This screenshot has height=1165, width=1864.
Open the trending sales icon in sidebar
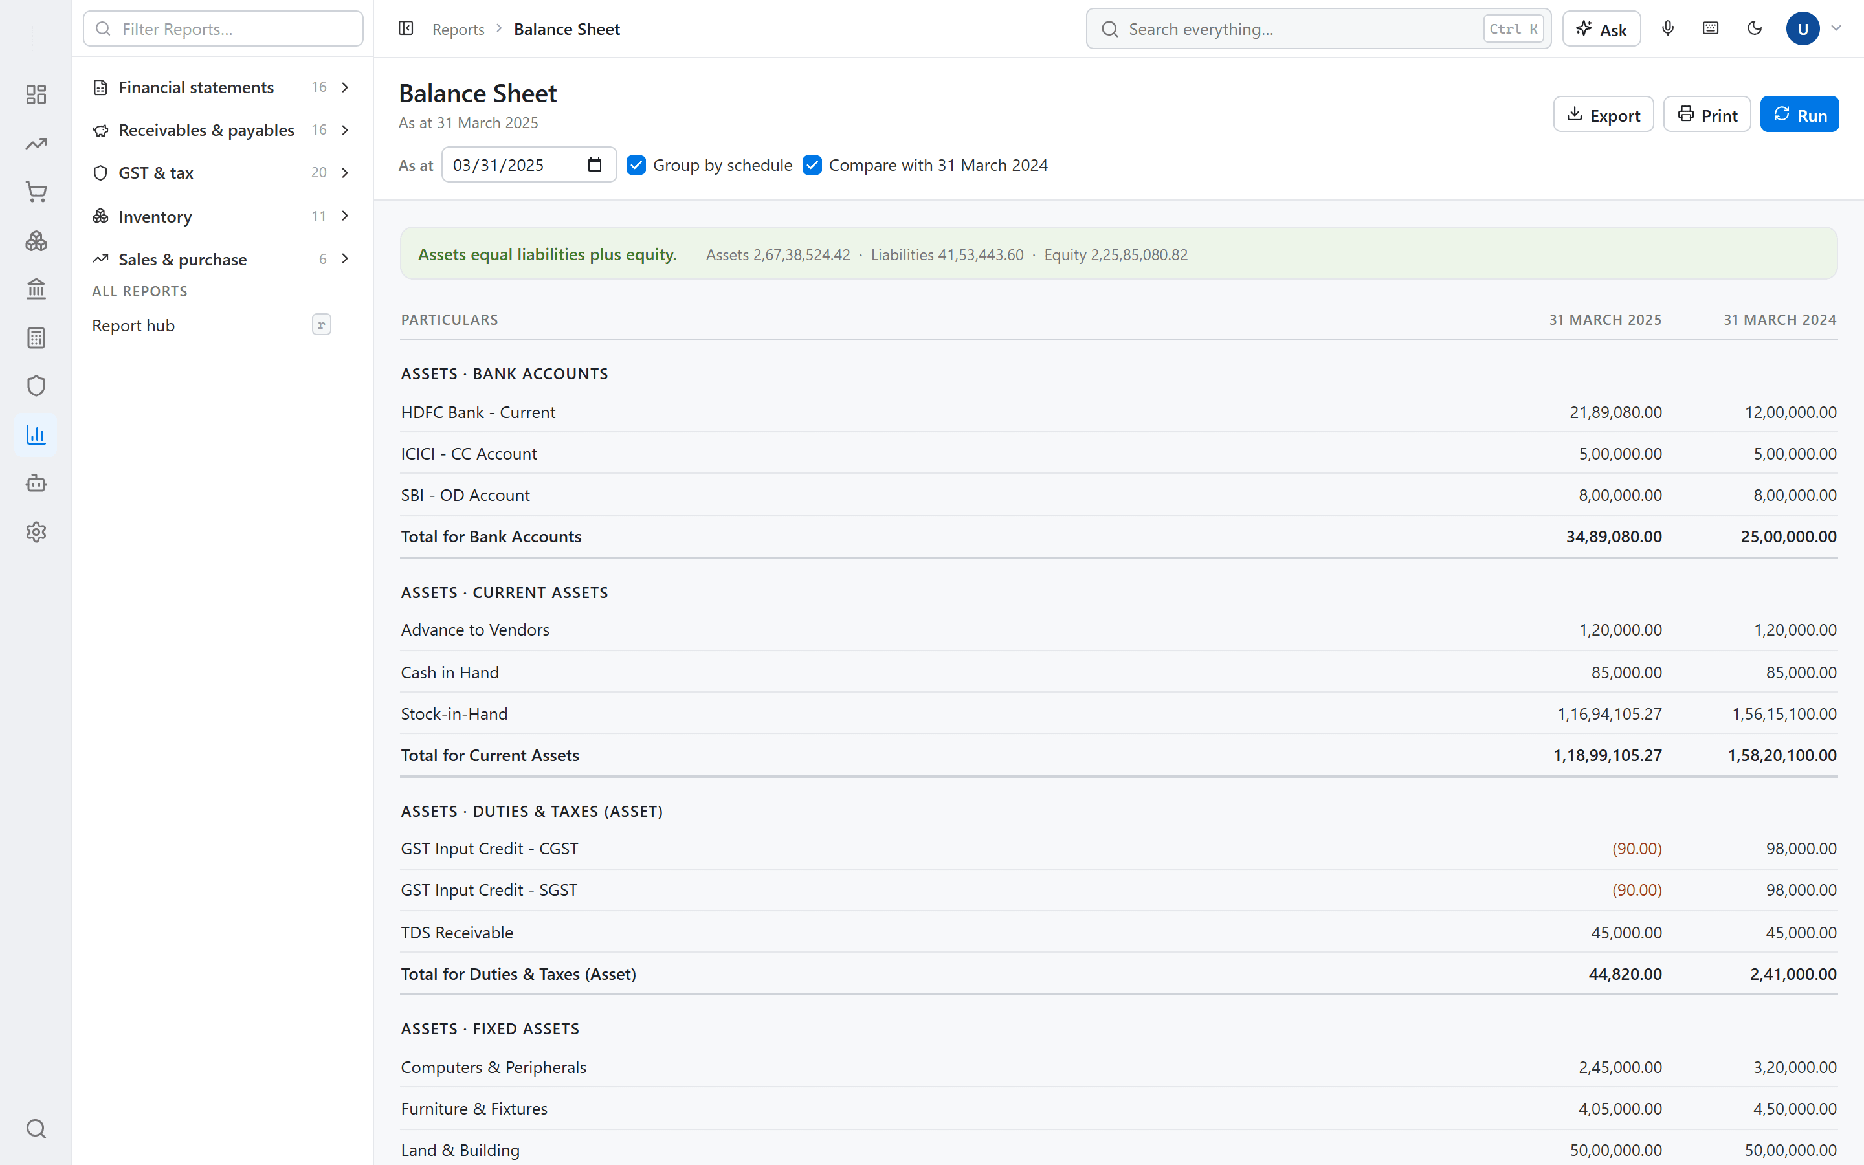(36, 144)
